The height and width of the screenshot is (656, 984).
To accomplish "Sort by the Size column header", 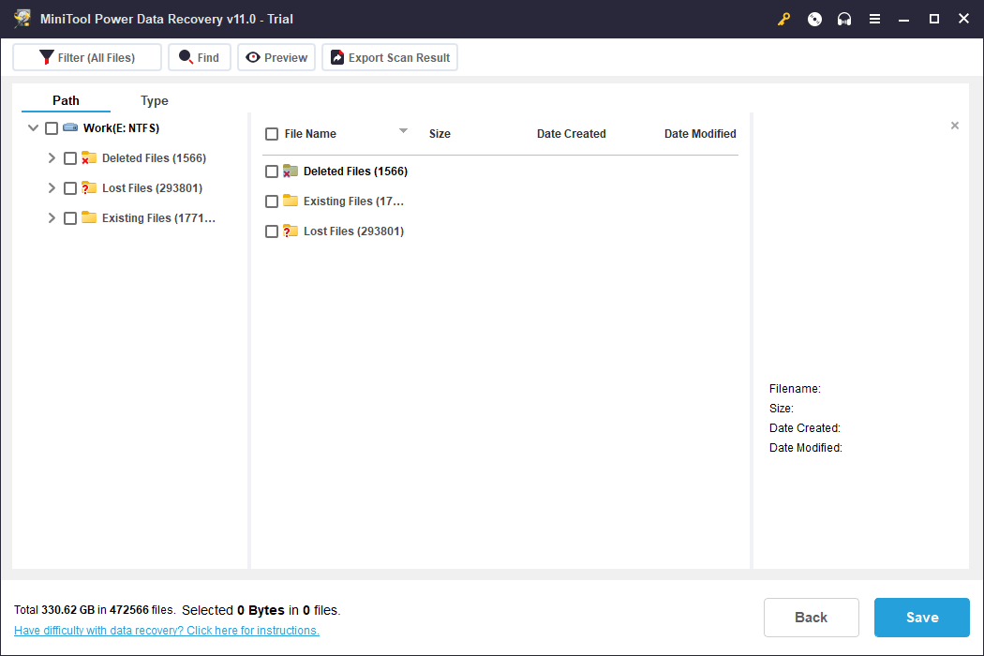I will click(x=440, y=134).
